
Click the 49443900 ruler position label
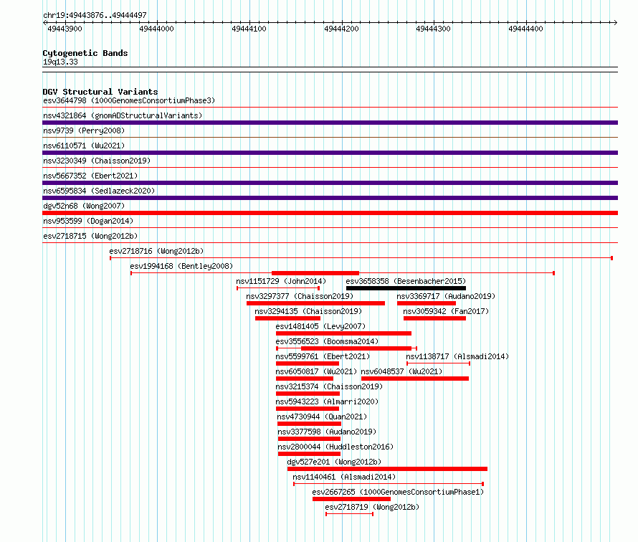(65, 29)
